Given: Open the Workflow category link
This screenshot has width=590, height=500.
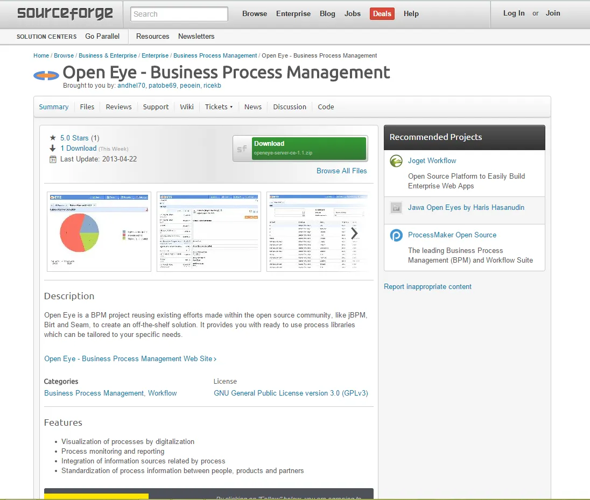Looking at the screenshot, I should pyautogui.click(x=162, y=393).
